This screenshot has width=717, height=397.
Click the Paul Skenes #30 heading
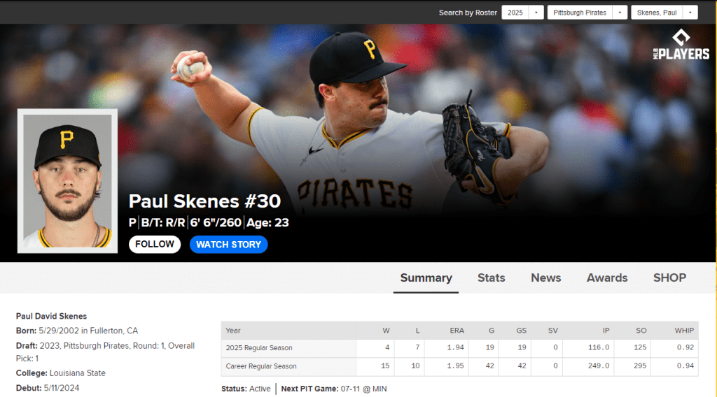[x=204, y=201]
